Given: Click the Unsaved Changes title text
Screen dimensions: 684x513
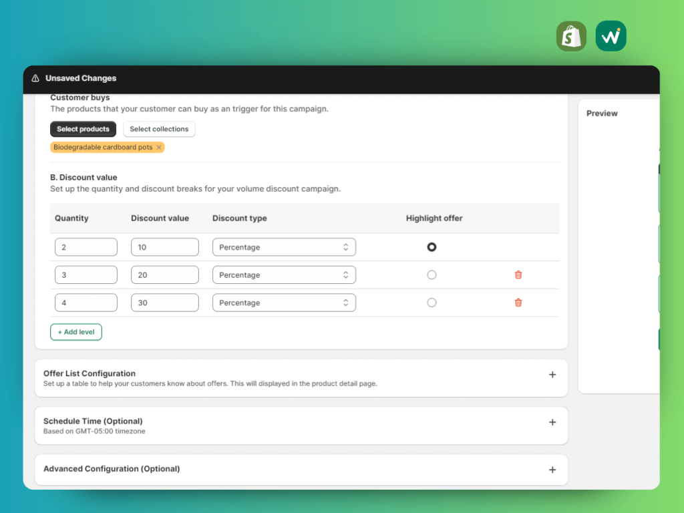Looking at the screenshot, I should click(81, 78).
